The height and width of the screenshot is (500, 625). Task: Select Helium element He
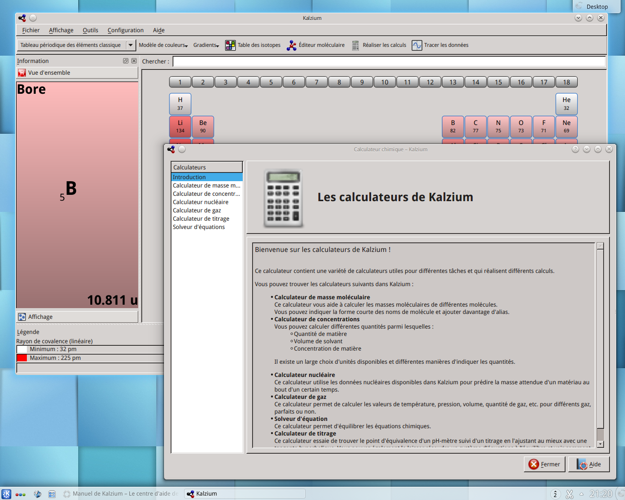566,104
